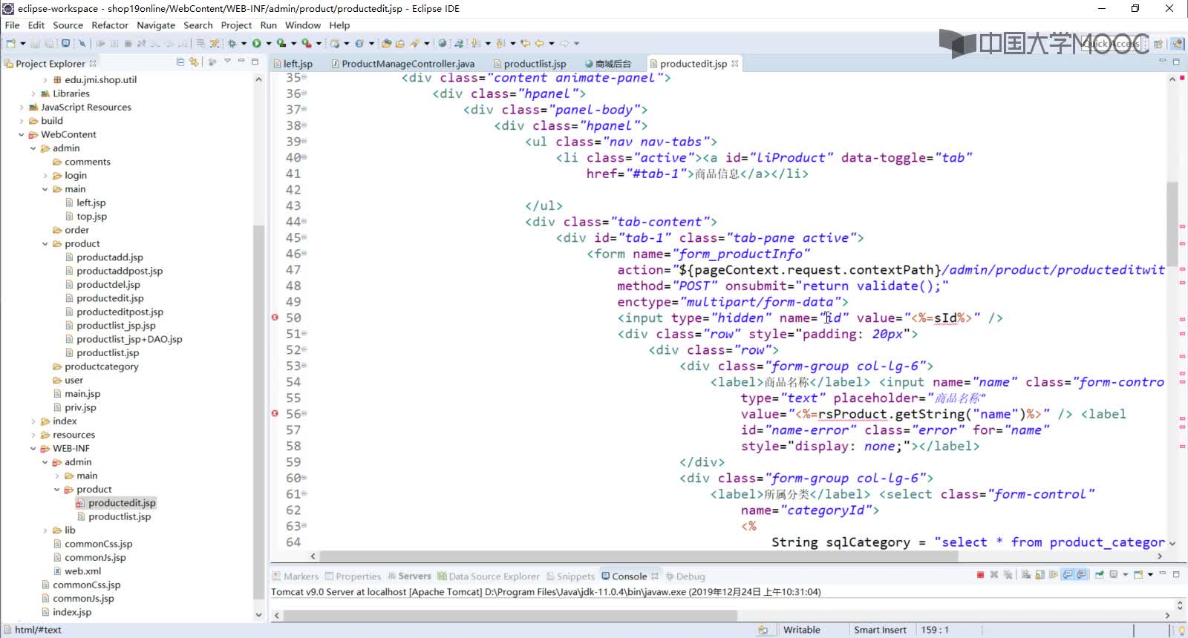This screenshot has width=1188, height=638.
Task: Select the productcategory folder
Action: [101, 366]
